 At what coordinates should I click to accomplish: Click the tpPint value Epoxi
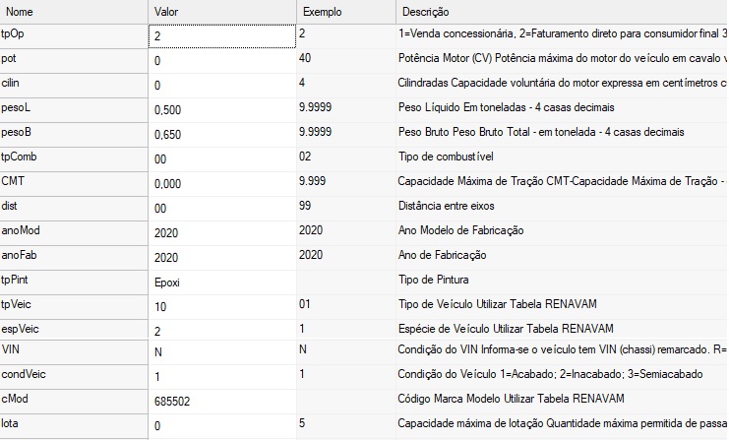(x=221, y=281)
